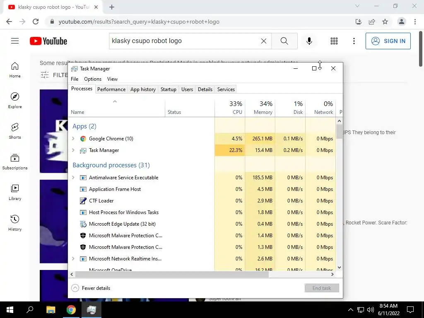424x318 pixels.
Task: Click Task Manager horizontal scrollbar right arrow
Action: coord(332,274)
